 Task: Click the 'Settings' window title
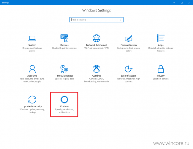point(5,3)
